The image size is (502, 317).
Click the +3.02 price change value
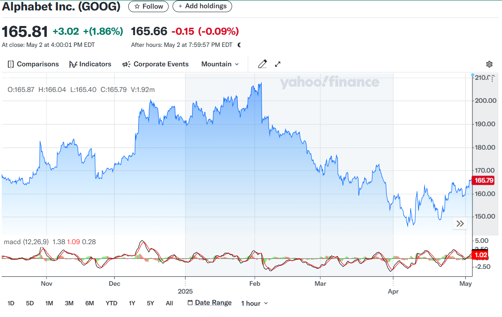pos(66,31)
